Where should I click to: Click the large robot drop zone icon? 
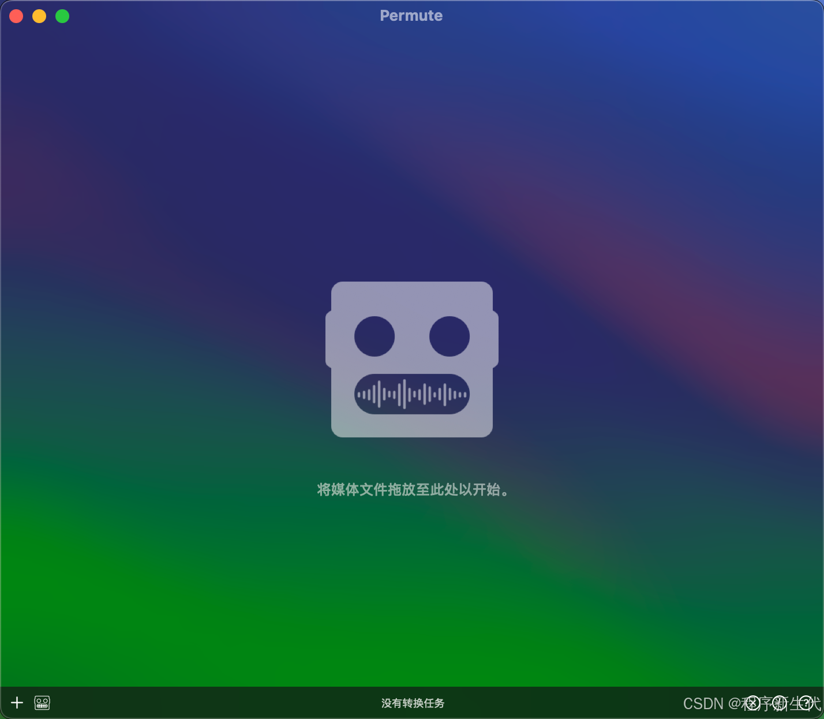pyautogui.click(x=412, y=359)
